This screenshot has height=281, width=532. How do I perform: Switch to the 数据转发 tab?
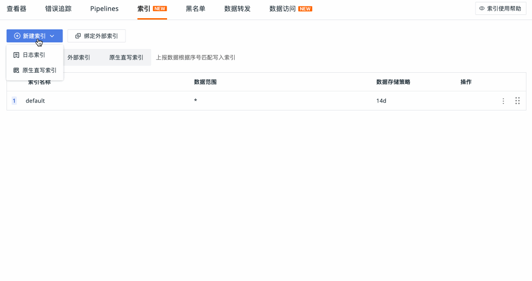coord(238,8)
